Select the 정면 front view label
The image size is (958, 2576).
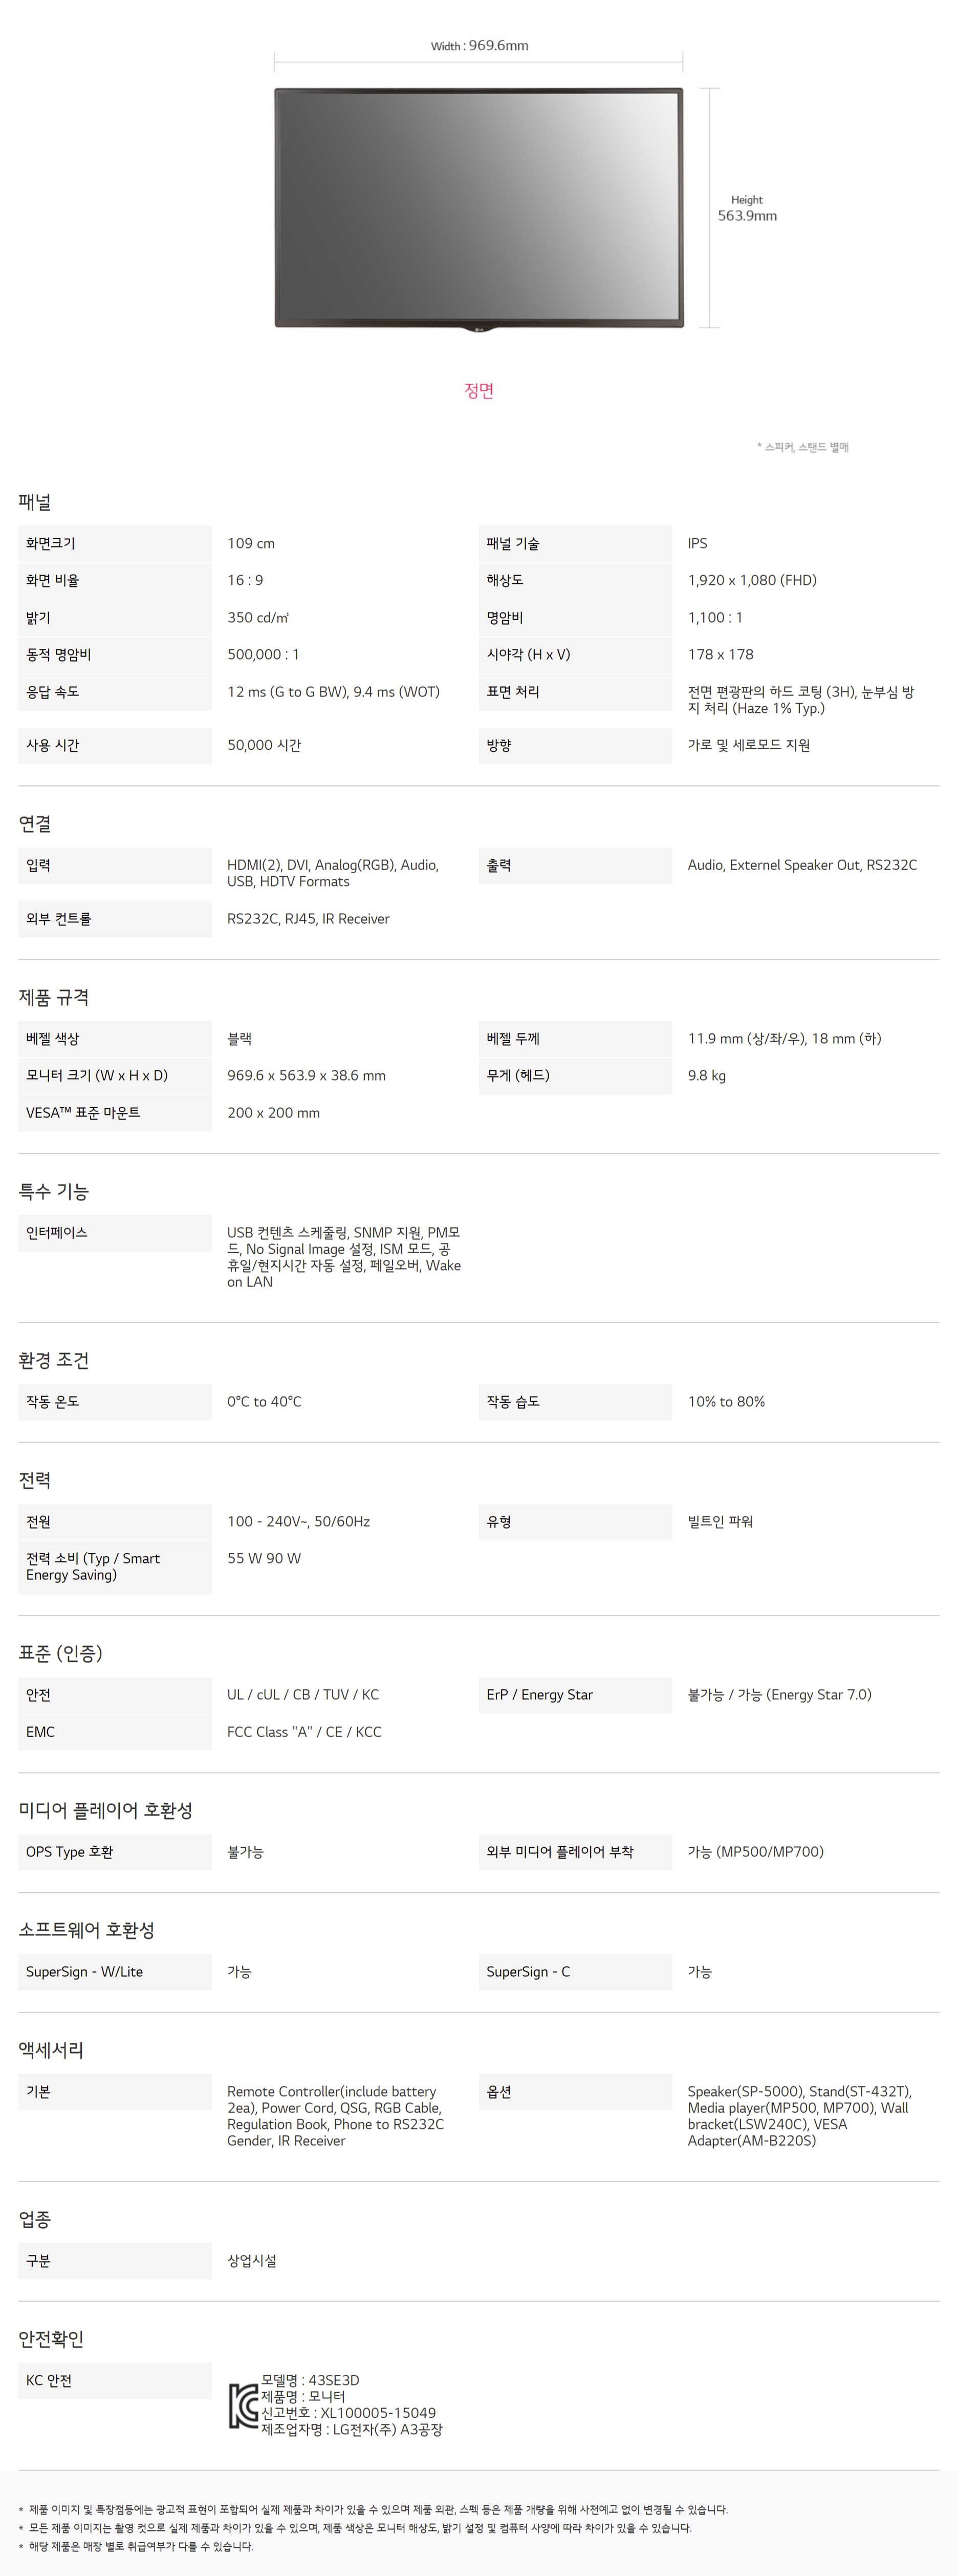click(478, 390)
